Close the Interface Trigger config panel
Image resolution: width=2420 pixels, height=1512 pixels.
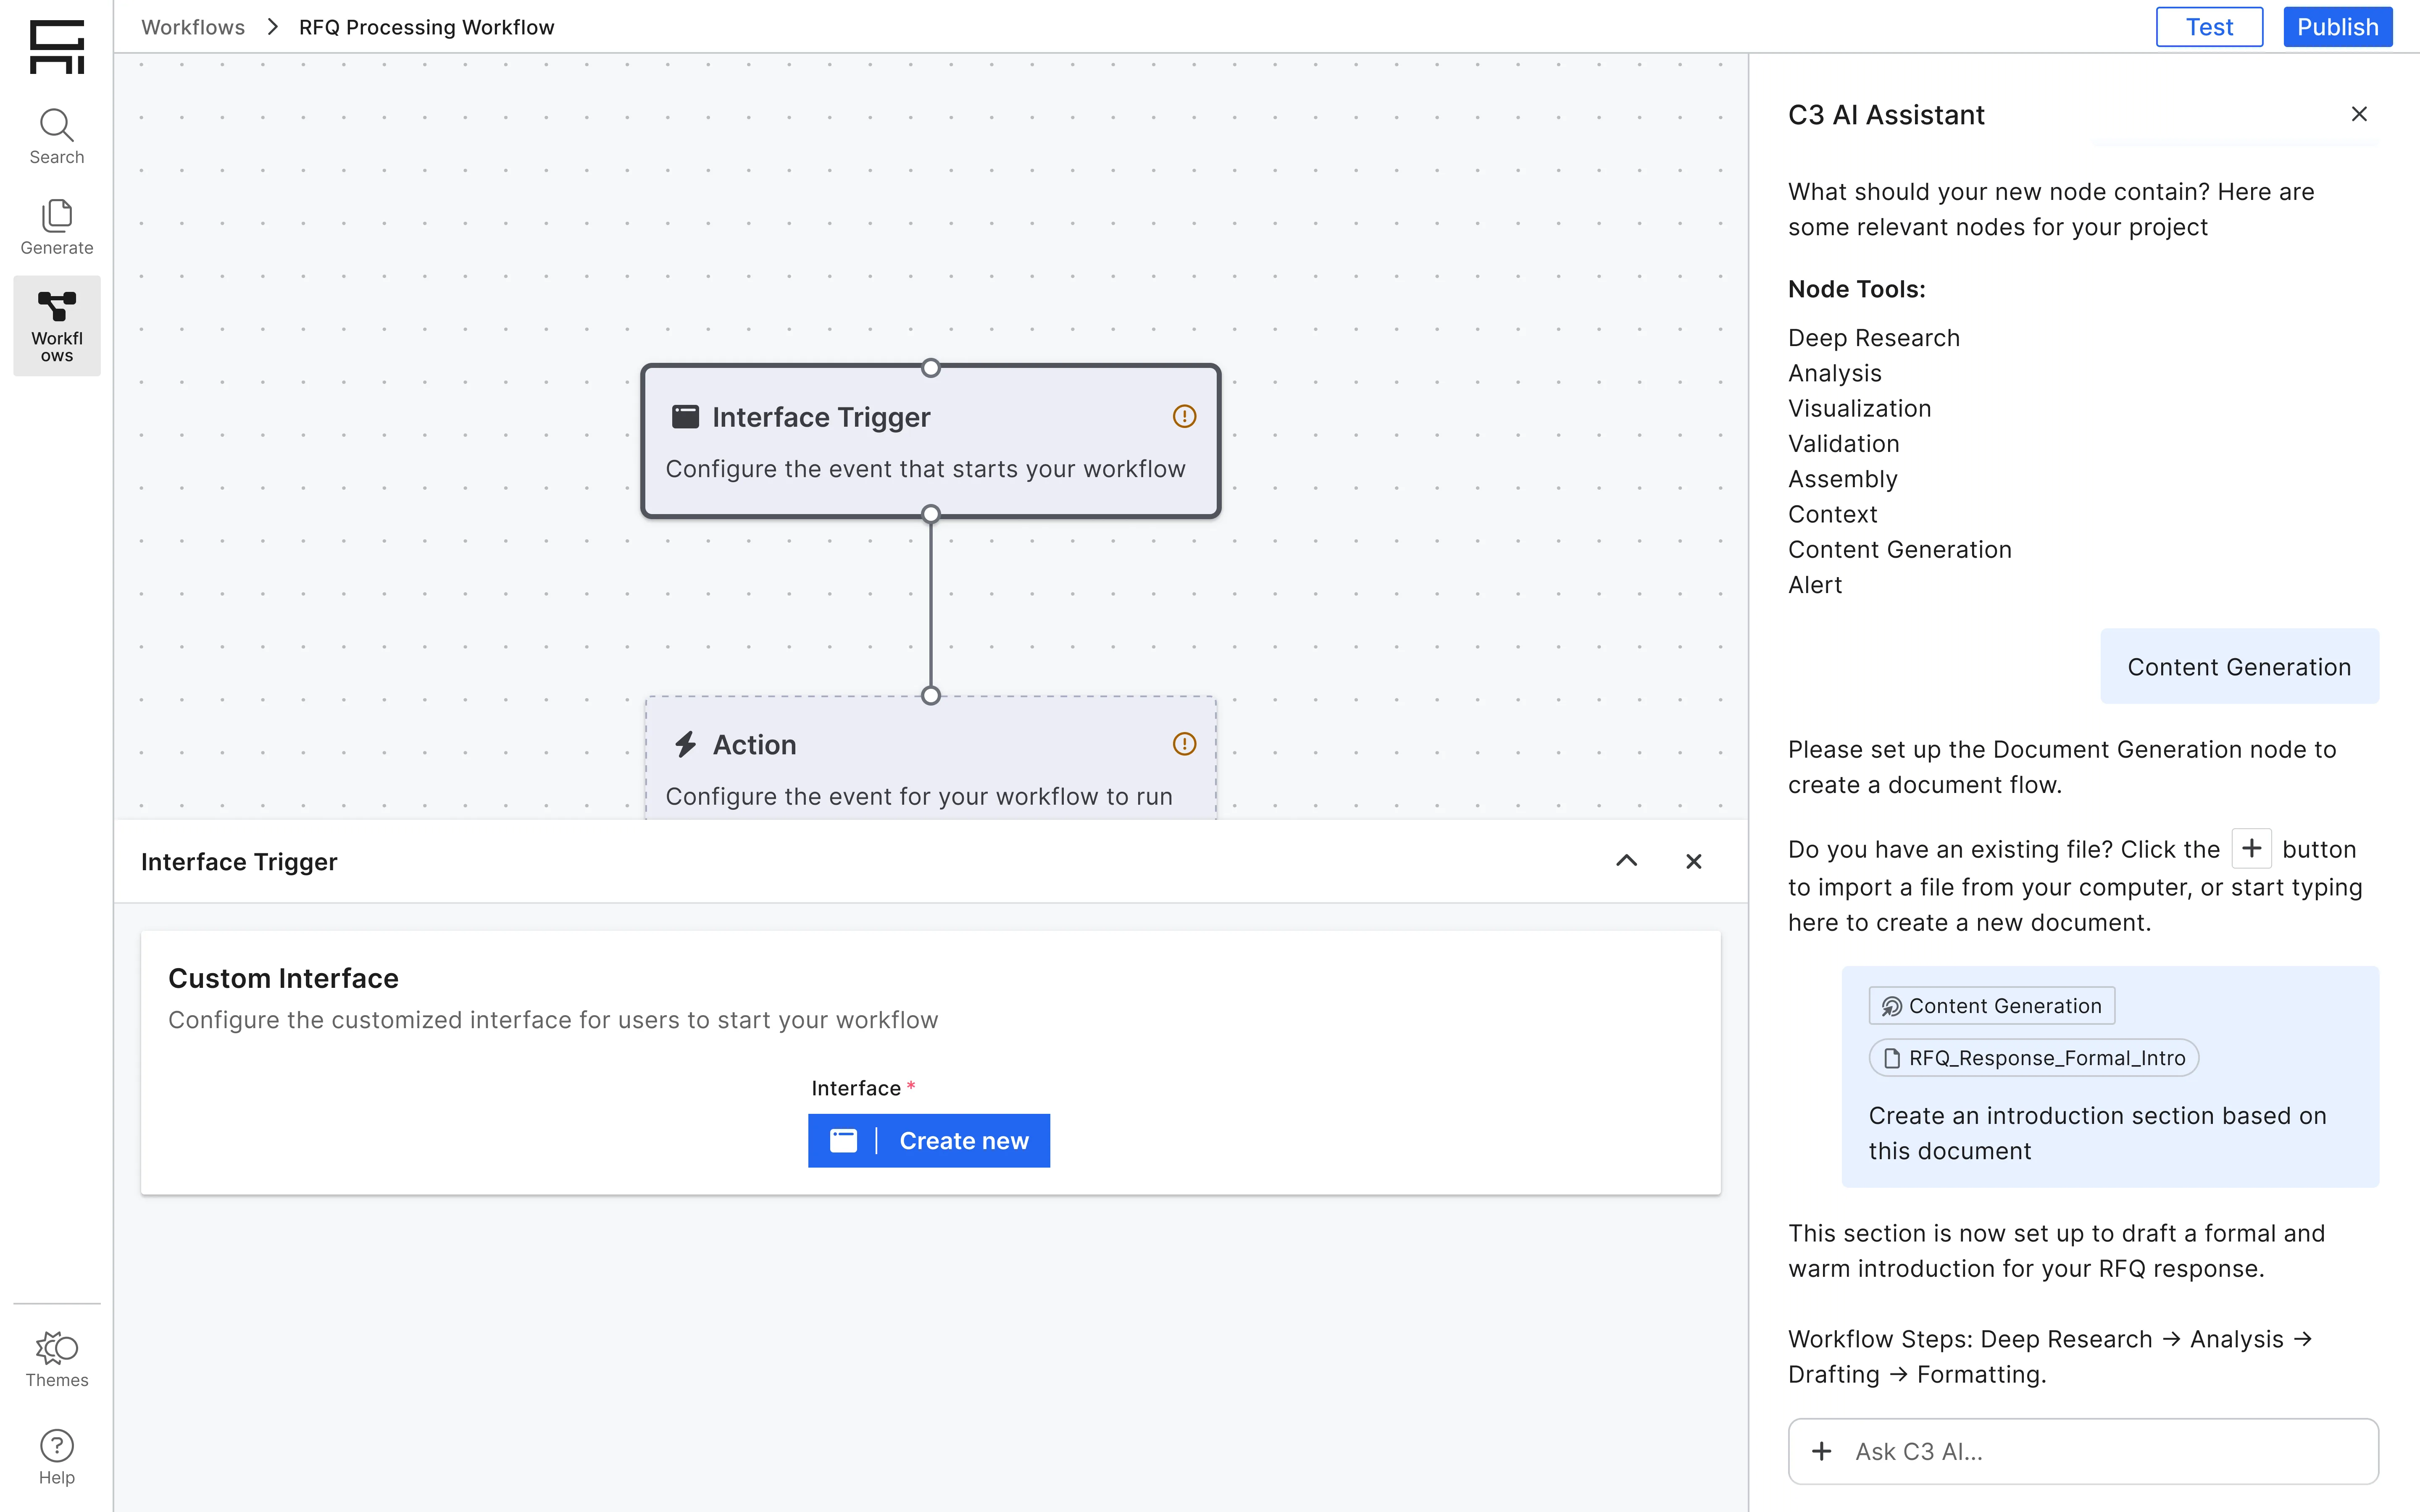coord(1693,861)
